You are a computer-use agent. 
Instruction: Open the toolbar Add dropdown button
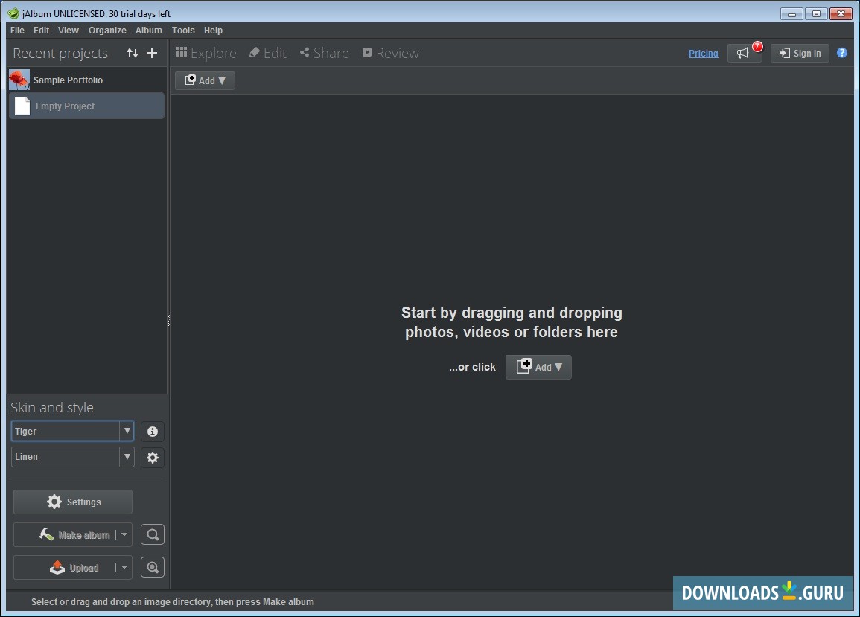click(205, 80)
